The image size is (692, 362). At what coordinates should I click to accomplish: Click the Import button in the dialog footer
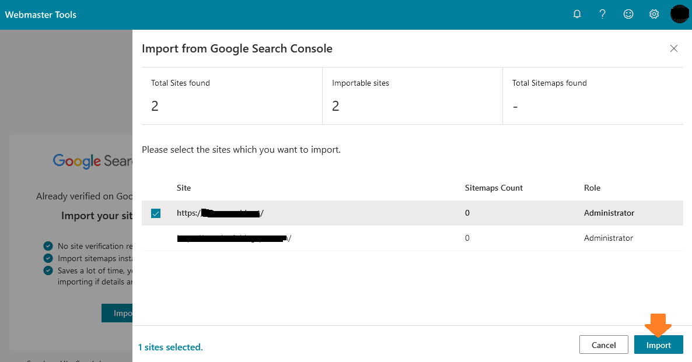point(659,345)
